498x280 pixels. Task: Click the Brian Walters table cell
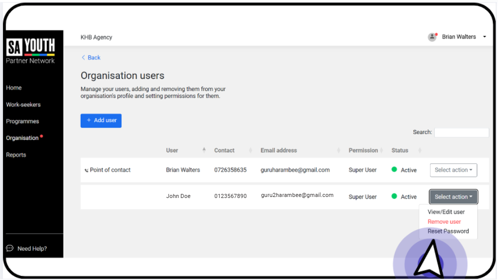click(183, 170)
